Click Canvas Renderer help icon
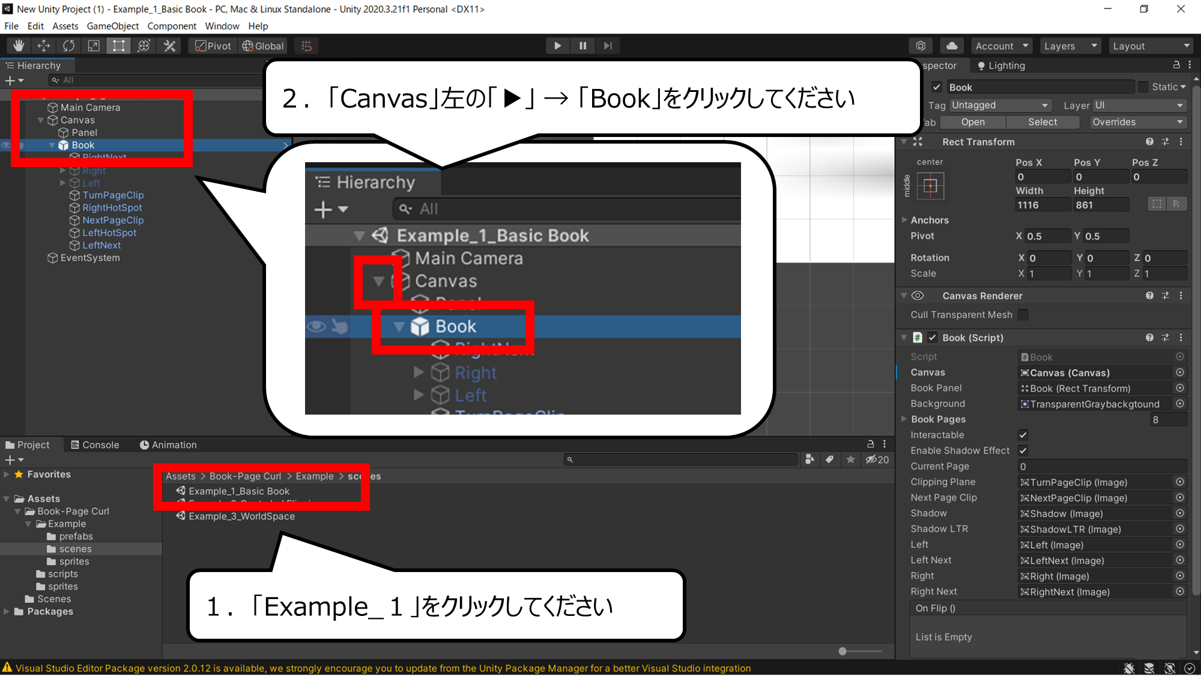 click(1149, 296)
